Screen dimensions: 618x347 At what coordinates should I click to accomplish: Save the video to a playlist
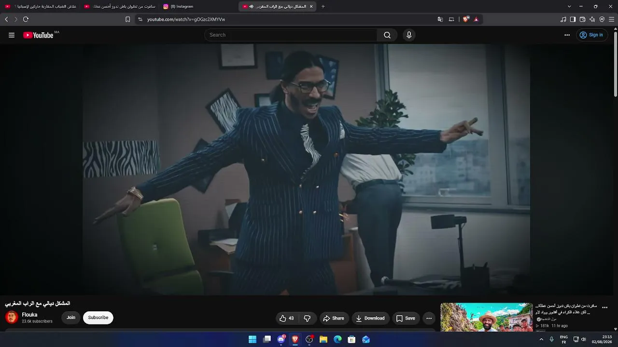tap(406, 318)
